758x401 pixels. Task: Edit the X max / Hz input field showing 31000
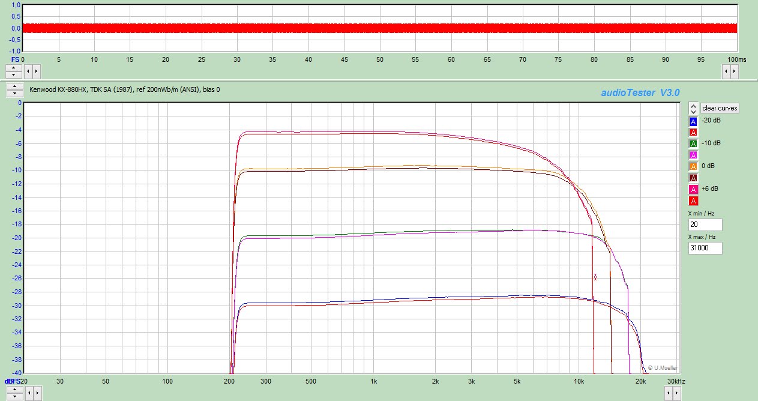pos(705,247)
